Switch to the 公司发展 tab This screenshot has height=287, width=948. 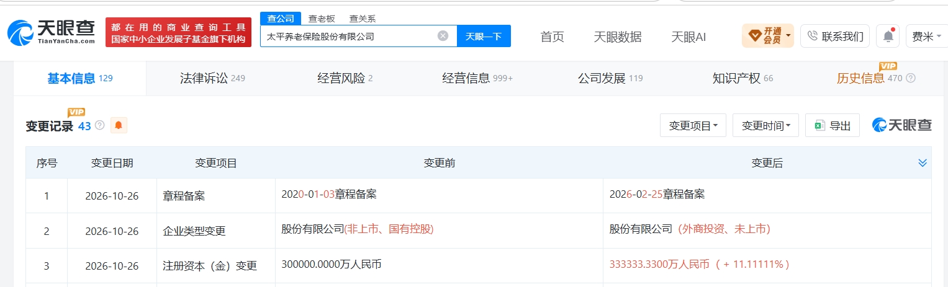coord(610,79)
